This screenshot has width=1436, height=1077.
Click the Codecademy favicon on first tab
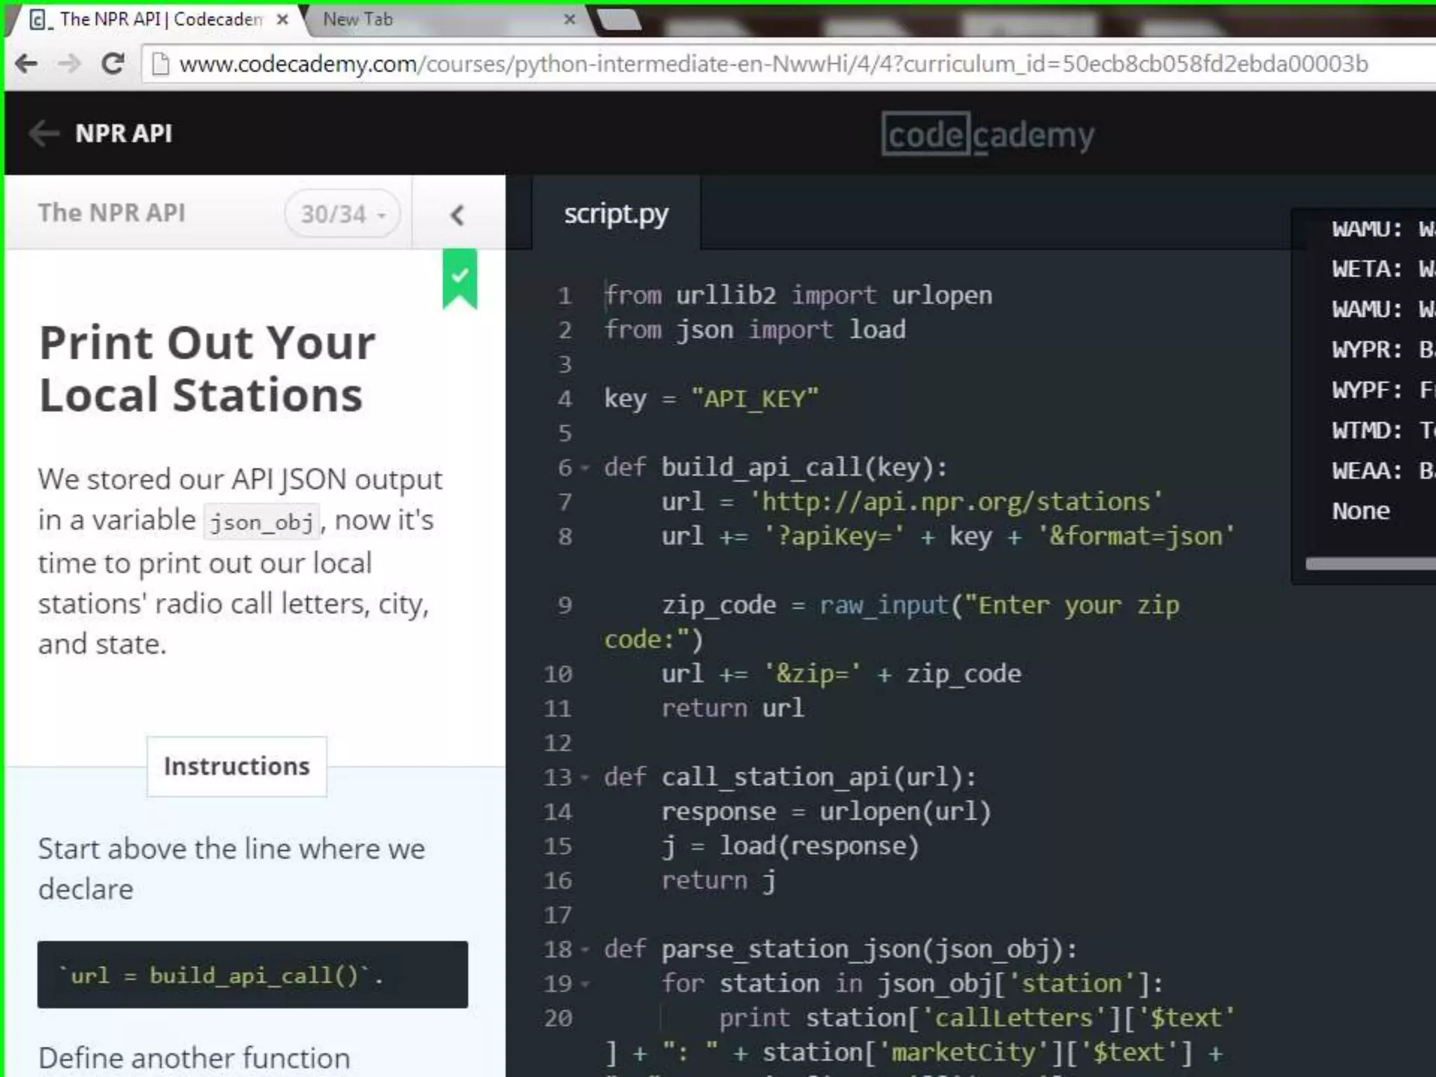(39, 20)
